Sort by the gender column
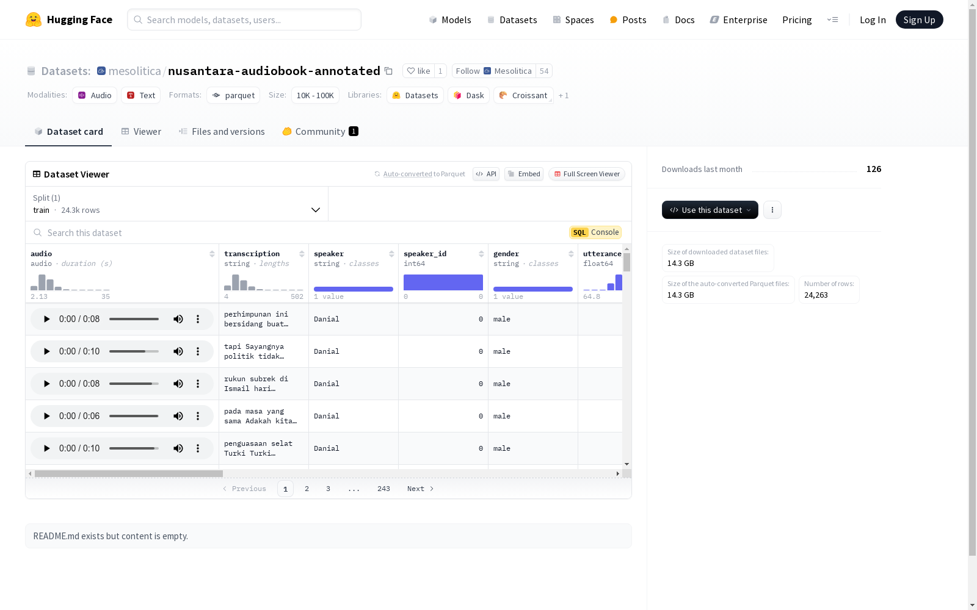This screenshot has height=610, width=977. (x=571, y=254)
